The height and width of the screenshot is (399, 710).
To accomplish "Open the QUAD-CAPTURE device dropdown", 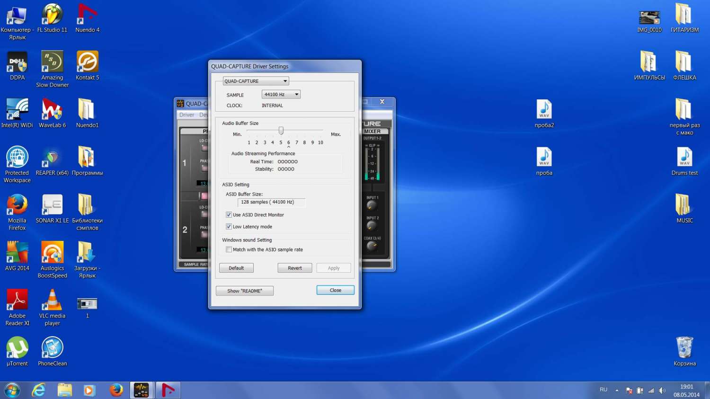I will (256, 81).
